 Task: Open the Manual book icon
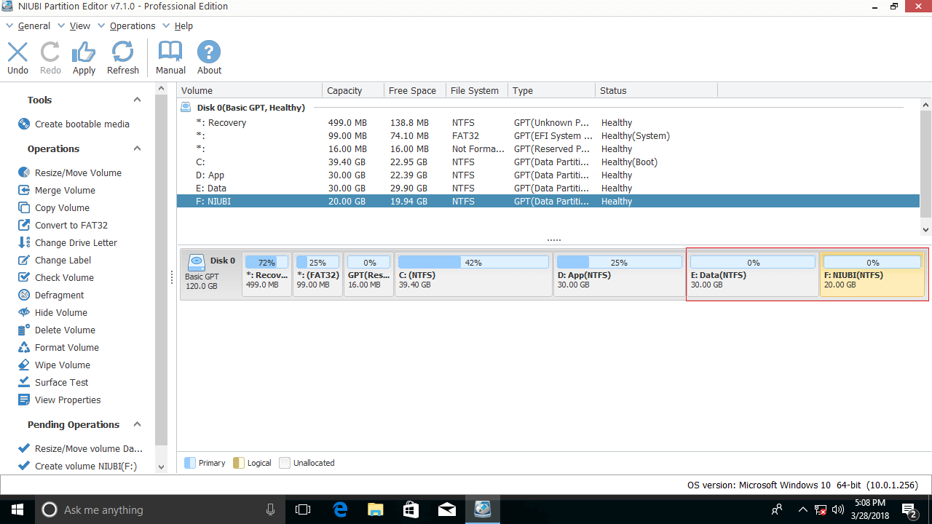(170, 52)
